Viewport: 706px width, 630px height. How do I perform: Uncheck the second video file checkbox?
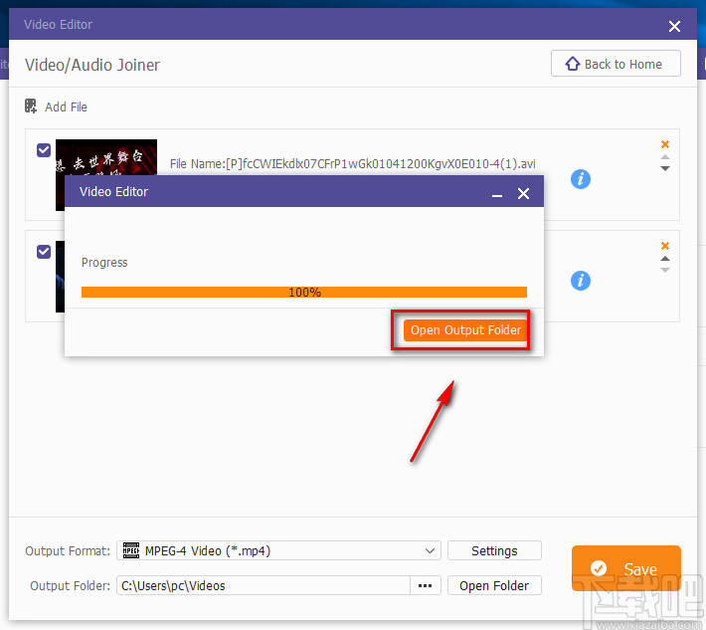pos(44,252)
